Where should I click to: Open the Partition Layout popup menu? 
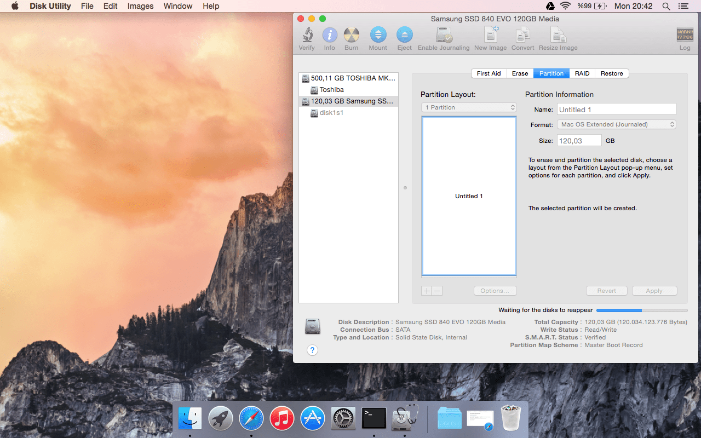point(468,107)
